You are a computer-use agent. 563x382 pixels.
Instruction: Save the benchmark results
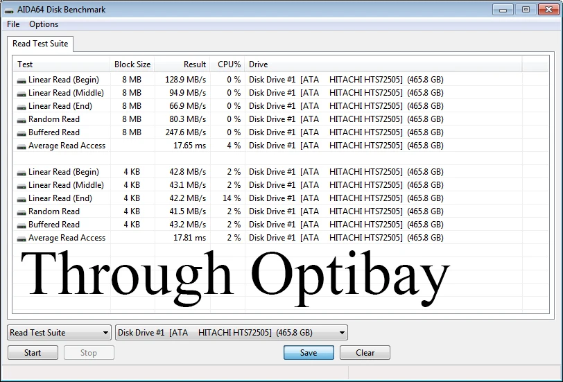[x=309, y=353]
